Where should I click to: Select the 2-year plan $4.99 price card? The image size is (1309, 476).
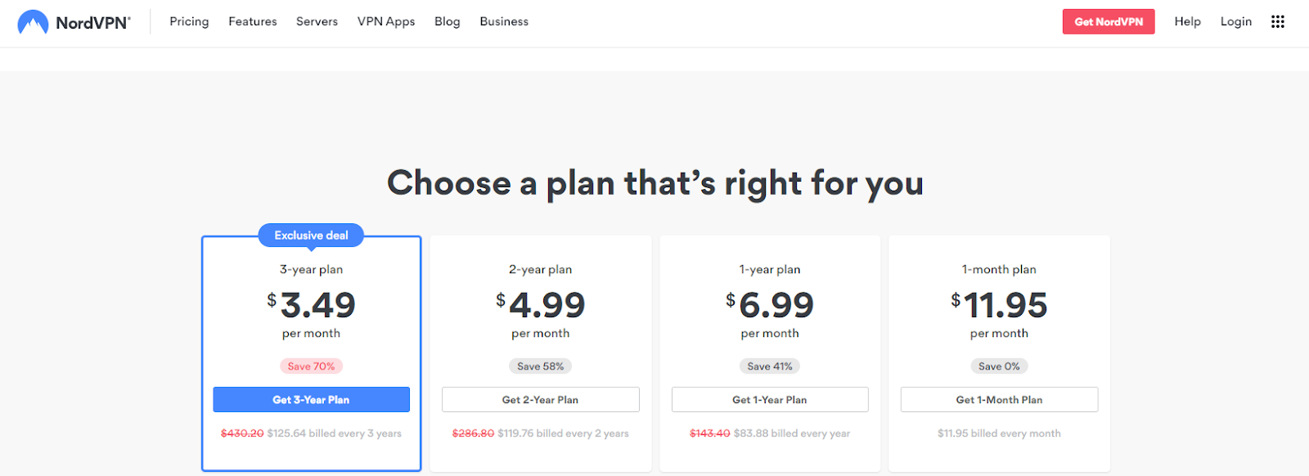coord(541,353)
